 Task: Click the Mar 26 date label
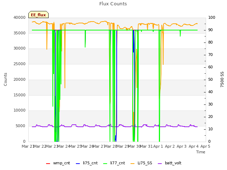pyautogui.click(x=87, y=146)
